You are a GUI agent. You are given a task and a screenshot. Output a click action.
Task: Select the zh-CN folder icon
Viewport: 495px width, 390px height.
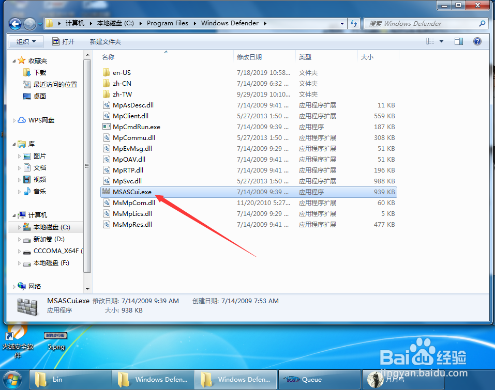[107, 84]
